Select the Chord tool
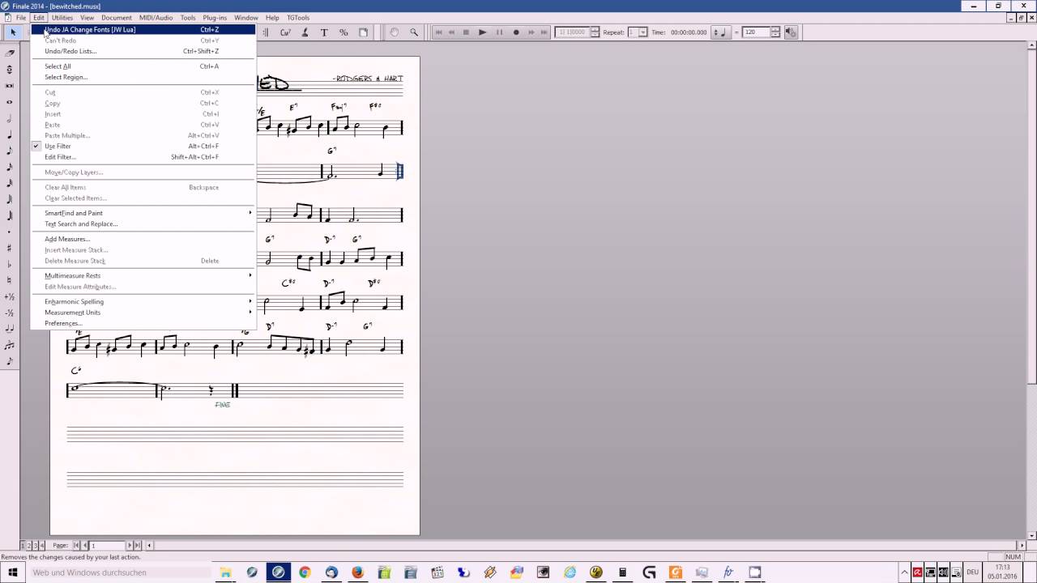Screen dimensions: 1037x583 [x=285, y=32]
